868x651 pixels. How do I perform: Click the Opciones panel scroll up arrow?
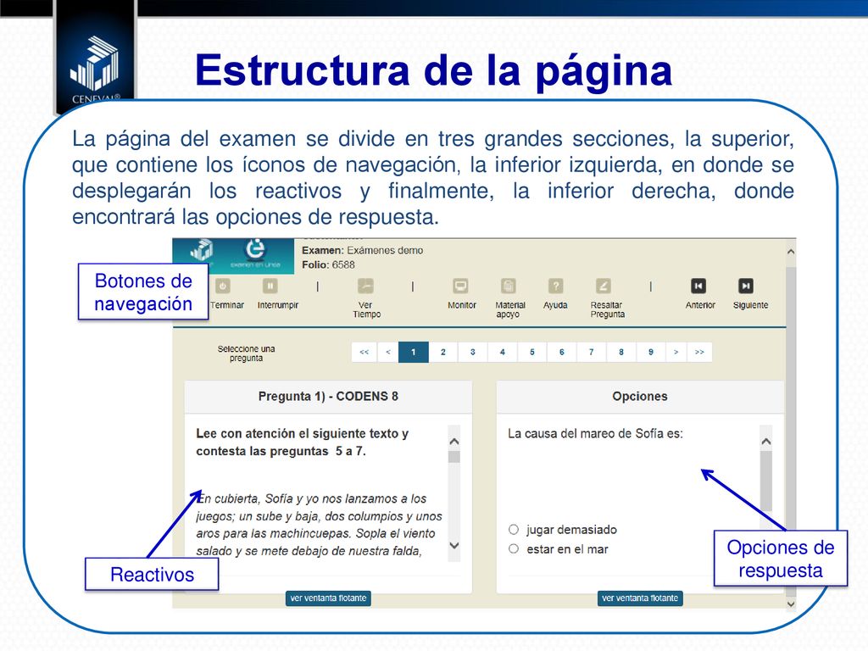coord(766,441)
